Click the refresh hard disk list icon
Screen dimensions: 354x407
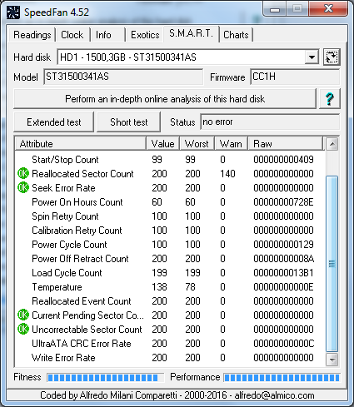point(332,57)
